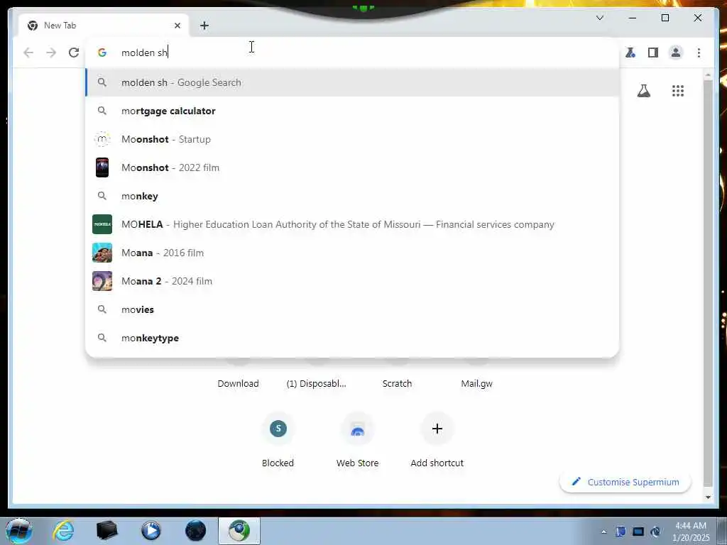The image size is (727, 545).
Task: Click the Google icon in address bar
Action: (102, 53)
